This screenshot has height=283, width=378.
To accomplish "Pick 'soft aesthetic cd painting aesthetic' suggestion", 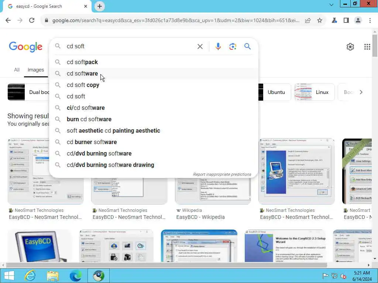I will click(154, 131).
